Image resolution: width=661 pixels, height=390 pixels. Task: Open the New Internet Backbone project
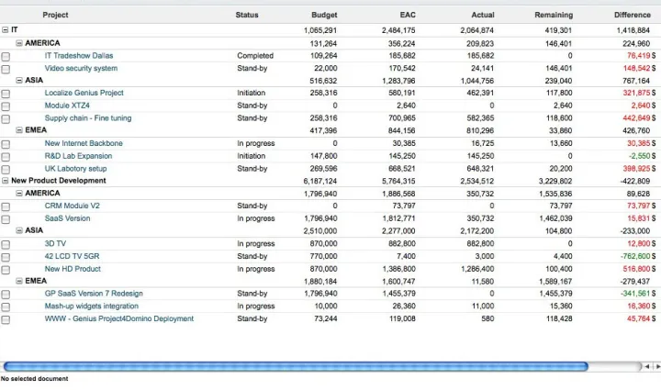point(84,143)
